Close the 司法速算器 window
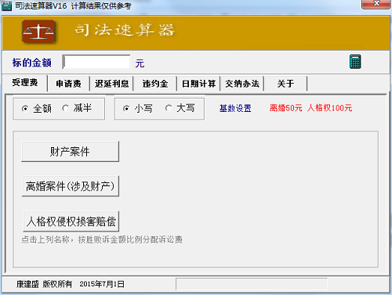The height and width of the screenshot is (295, 392). pyautogui.click(x=376, y=4)
